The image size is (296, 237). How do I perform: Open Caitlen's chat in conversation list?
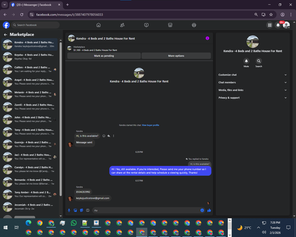point(30,69)
